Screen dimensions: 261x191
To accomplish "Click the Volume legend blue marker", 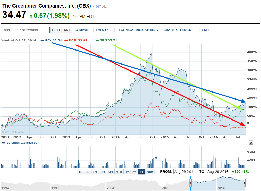I will (4, 143).
